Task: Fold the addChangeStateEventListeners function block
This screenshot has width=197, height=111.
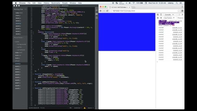Action: (x=33, y=88)
